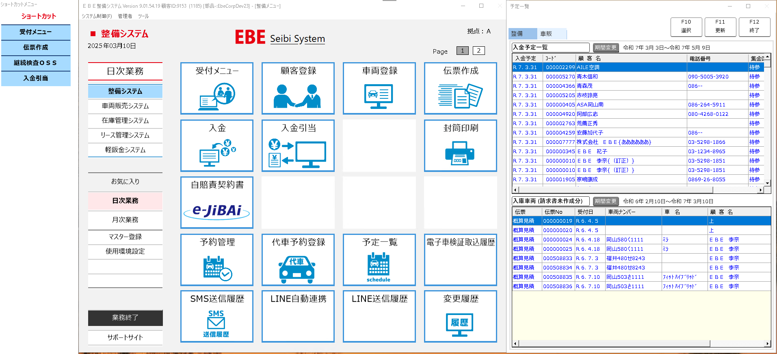This screenshot has height=354, width=777.
Task: Choose the highlighted 日次業務 category
Action: click(x=125, y=201)
